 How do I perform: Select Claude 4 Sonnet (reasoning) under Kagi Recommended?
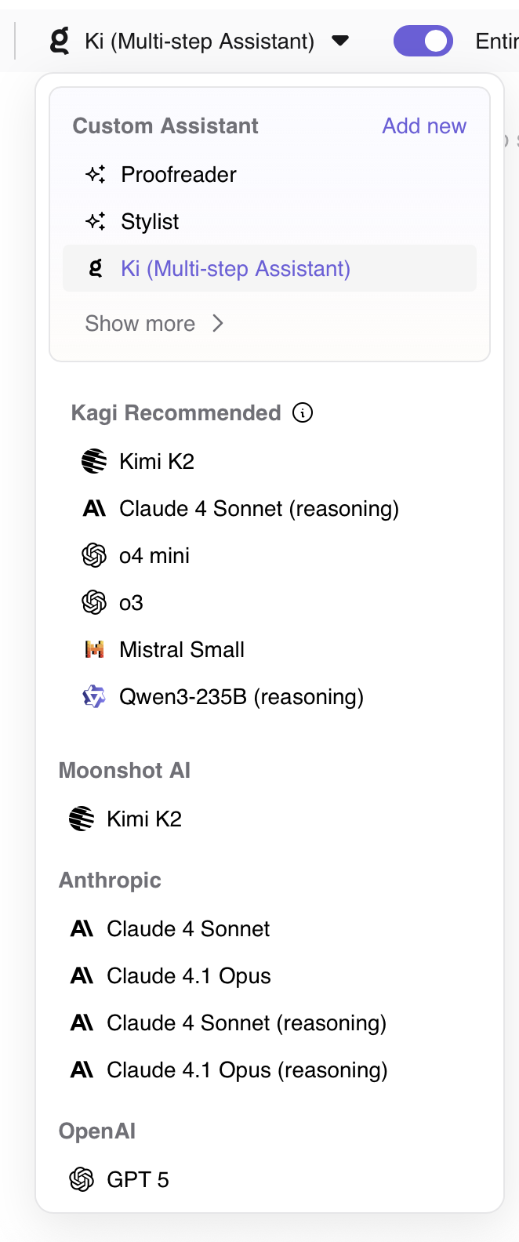[259, 508]
